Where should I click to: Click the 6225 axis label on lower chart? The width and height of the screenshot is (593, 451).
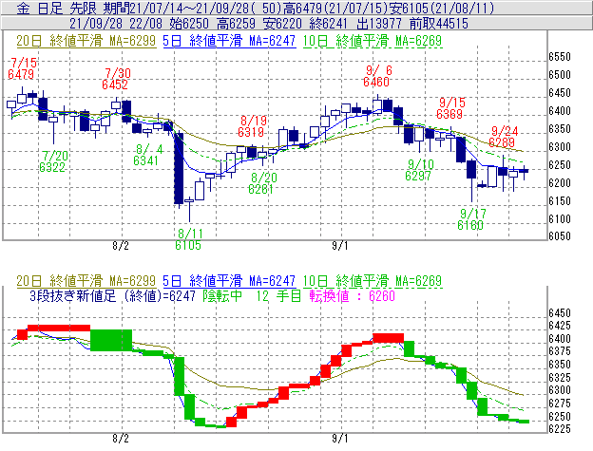(x=560, y=429)
